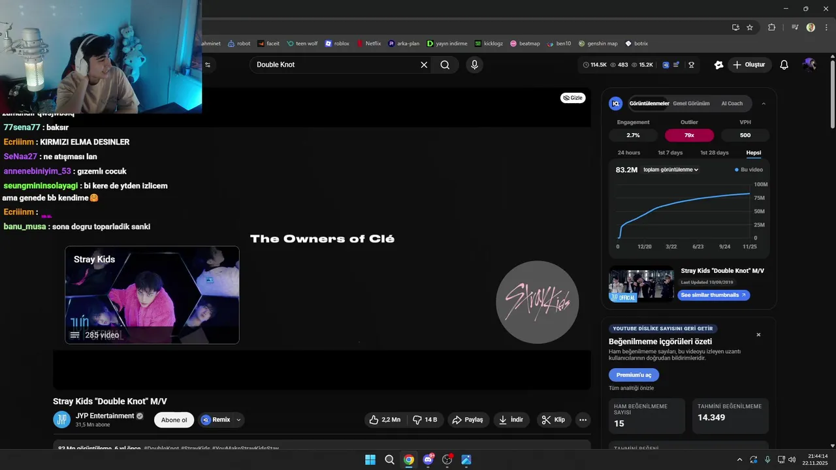
Task: Open toplam görüntülenme dropdown
Action: (671, 170)
